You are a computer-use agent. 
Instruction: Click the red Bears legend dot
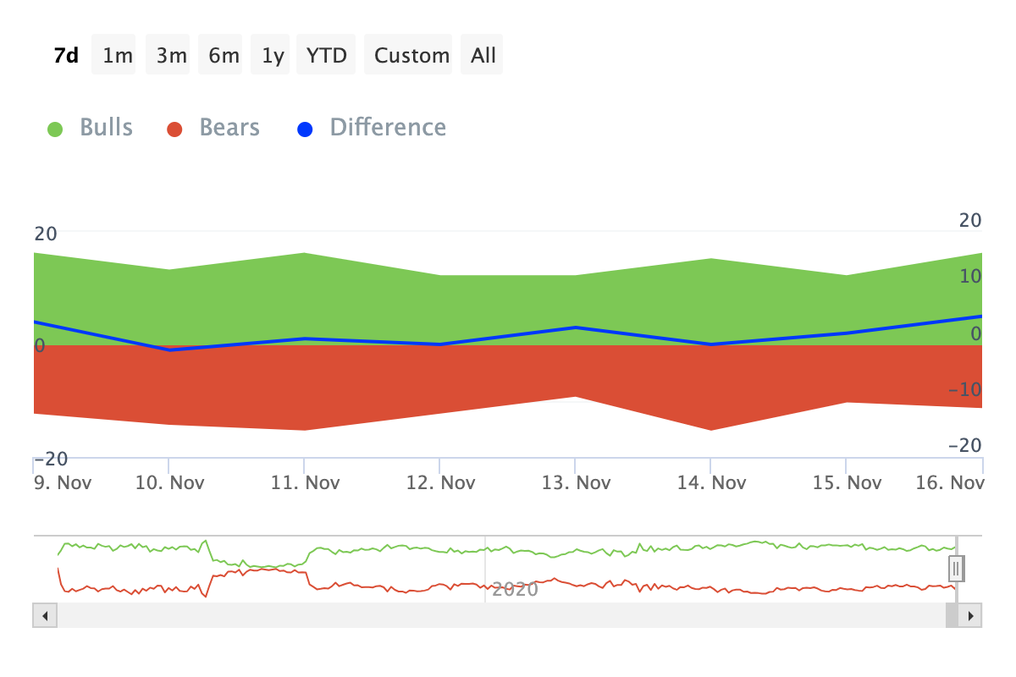174,129
